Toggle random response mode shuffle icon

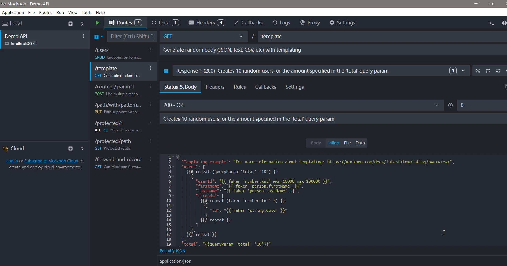click(x=478, y=71)
